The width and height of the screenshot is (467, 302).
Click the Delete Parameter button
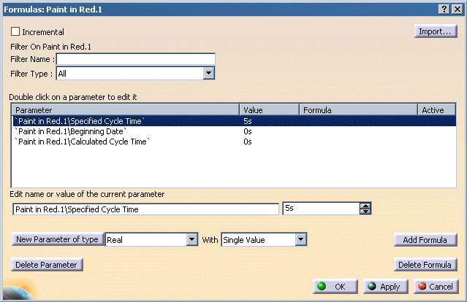[48, 265]
